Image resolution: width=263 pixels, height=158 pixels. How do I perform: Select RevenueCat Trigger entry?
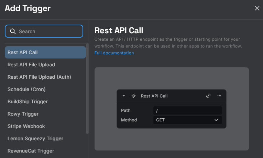tap(45, 151)
